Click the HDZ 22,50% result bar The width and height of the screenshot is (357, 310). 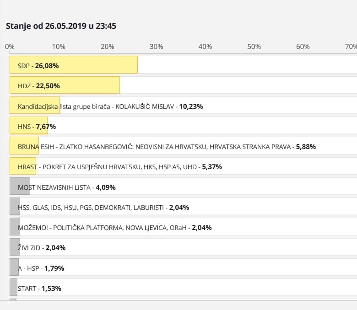65,86
